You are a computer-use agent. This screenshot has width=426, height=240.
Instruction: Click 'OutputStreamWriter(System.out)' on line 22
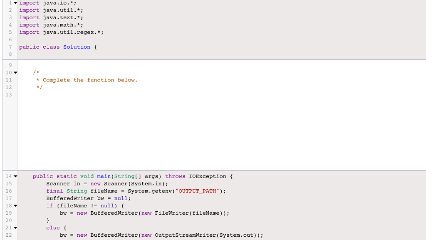coord(206,235)
